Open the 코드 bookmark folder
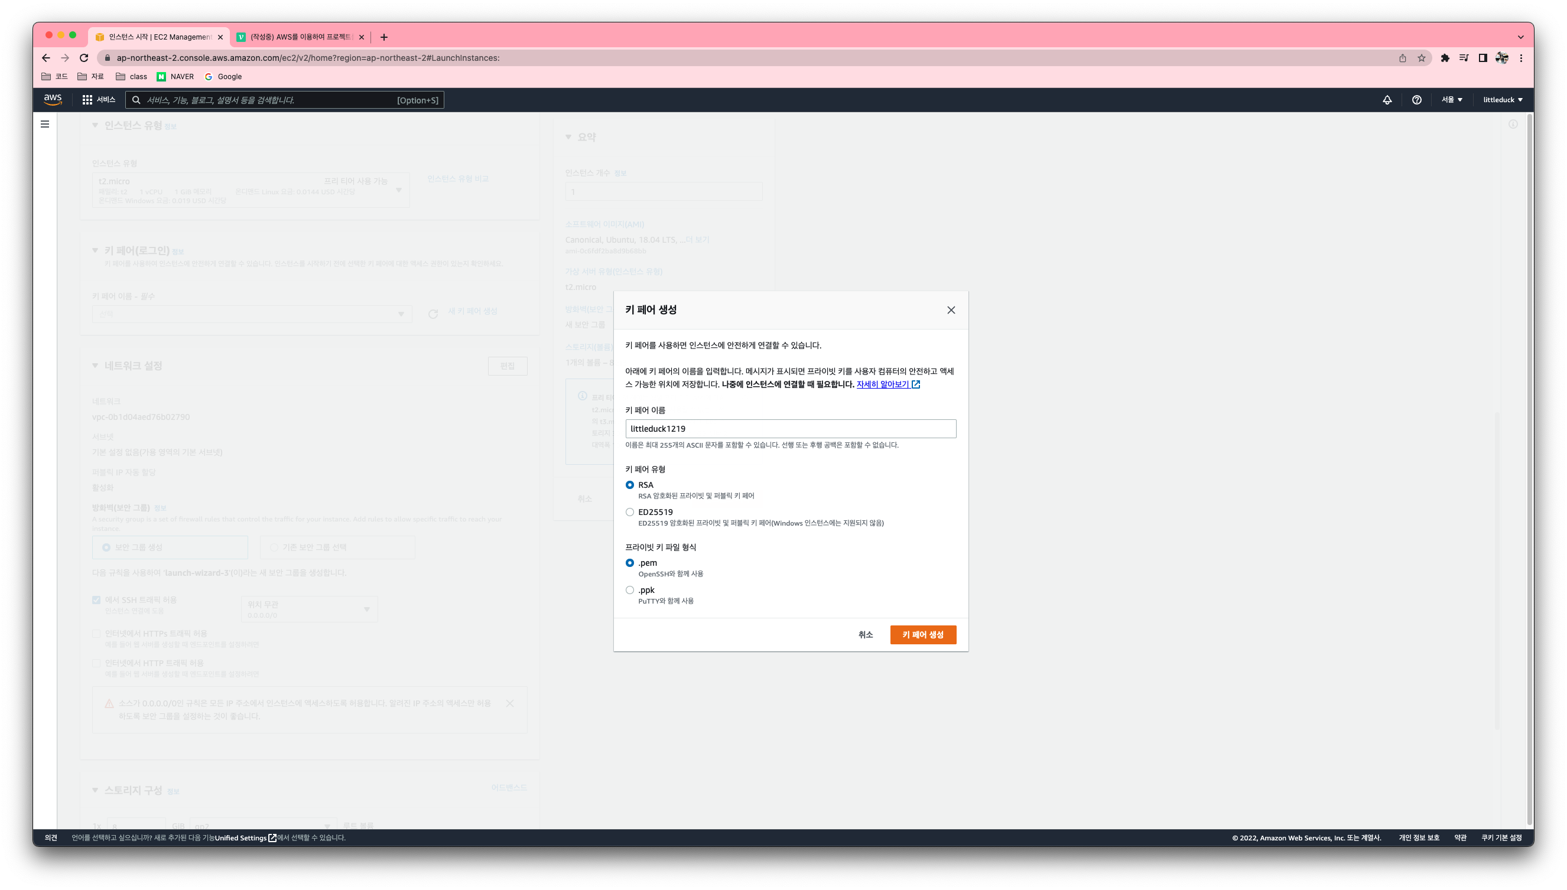Viewport: 1567px width, 890px height. tap(54, 76)
